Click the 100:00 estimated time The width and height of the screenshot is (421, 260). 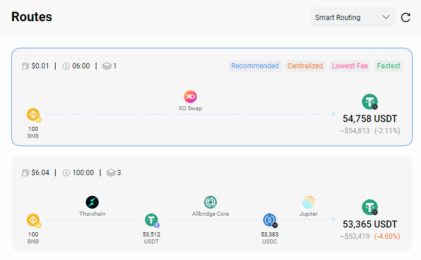[83, 173]
